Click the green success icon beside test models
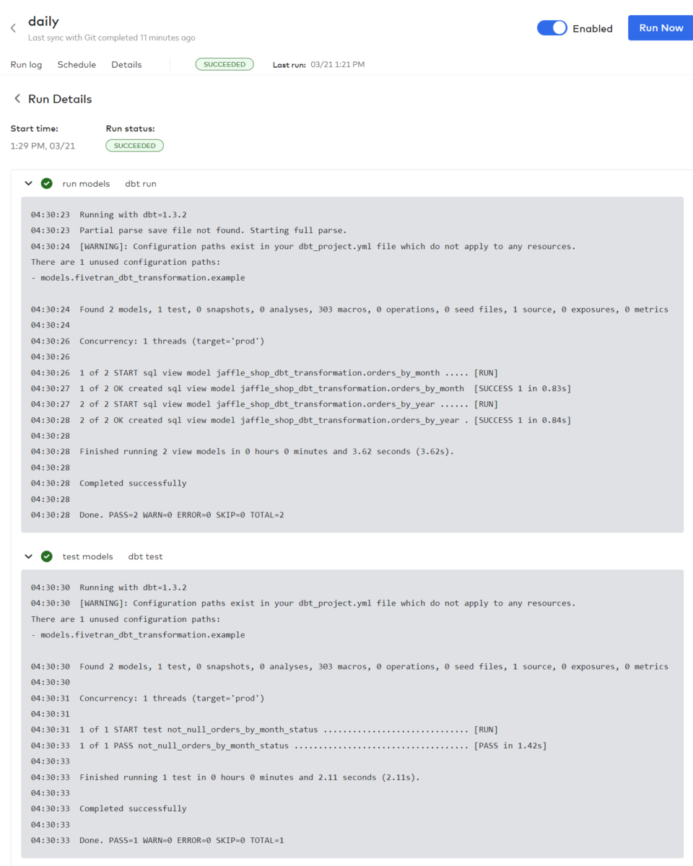This screenshot has height=866, width=693. pyautogui.click(x=47, y=556)
